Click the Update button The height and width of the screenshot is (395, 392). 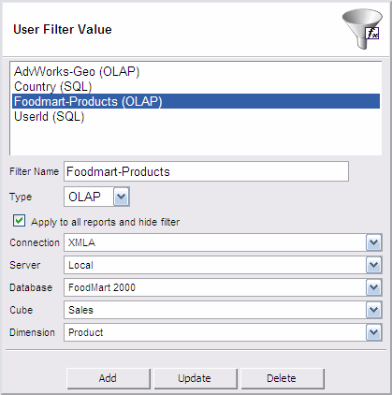196,378
